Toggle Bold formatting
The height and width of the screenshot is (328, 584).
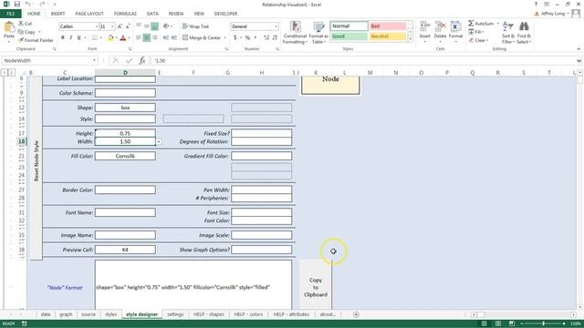click(x=63, y=37)
